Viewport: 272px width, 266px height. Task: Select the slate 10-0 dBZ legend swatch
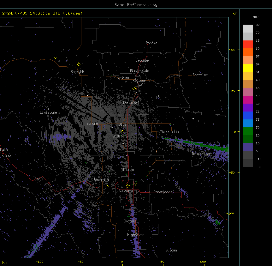(248, 147)
